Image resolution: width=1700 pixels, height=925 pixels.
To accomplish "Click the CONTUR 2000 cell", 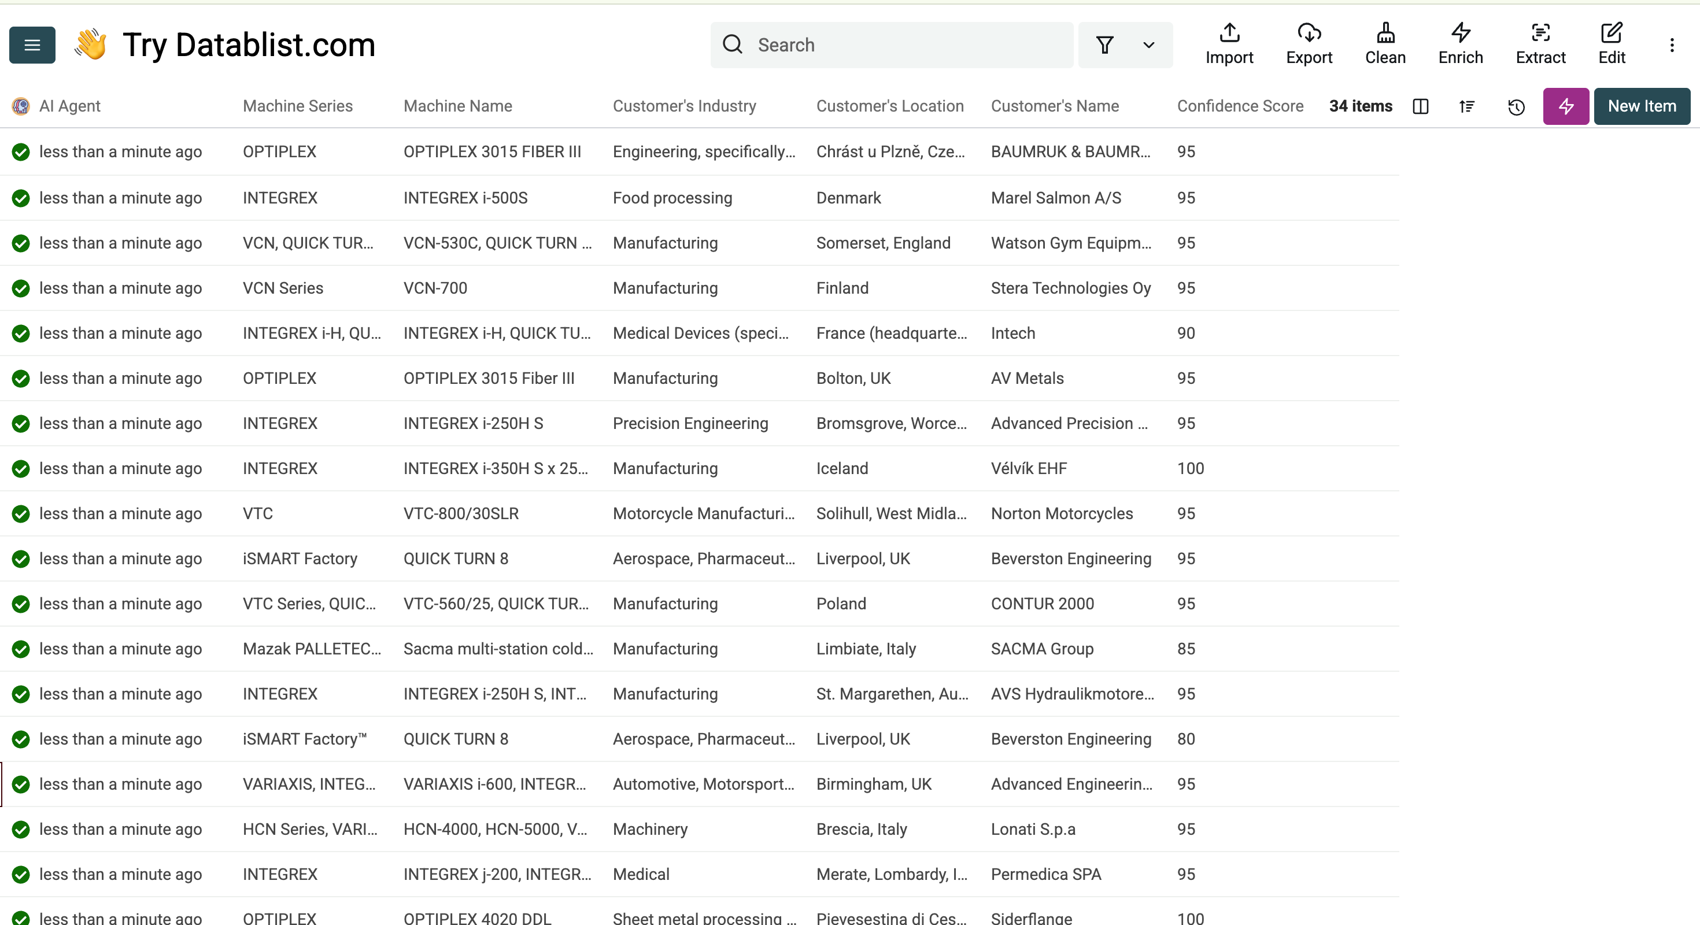I will (1042, 604).
